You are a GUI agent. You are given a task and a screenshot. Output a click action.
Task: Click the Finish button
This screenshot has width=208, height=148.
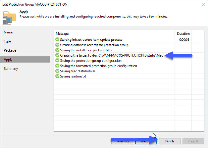point(169,141)
